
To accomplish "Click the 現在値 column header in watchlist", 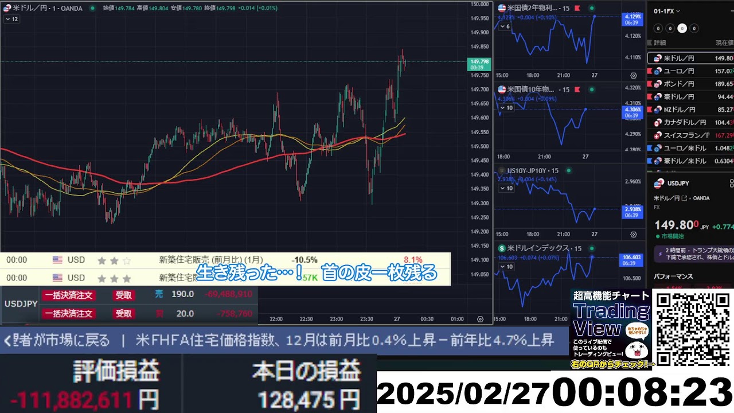I will 724,43.
